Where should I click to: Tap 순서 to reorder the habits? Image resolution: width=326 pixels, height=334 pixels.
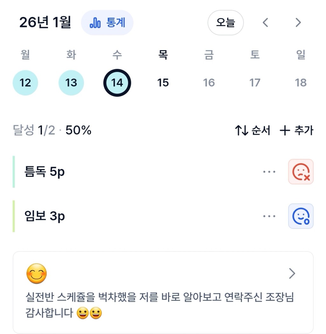tap(253, 130)
